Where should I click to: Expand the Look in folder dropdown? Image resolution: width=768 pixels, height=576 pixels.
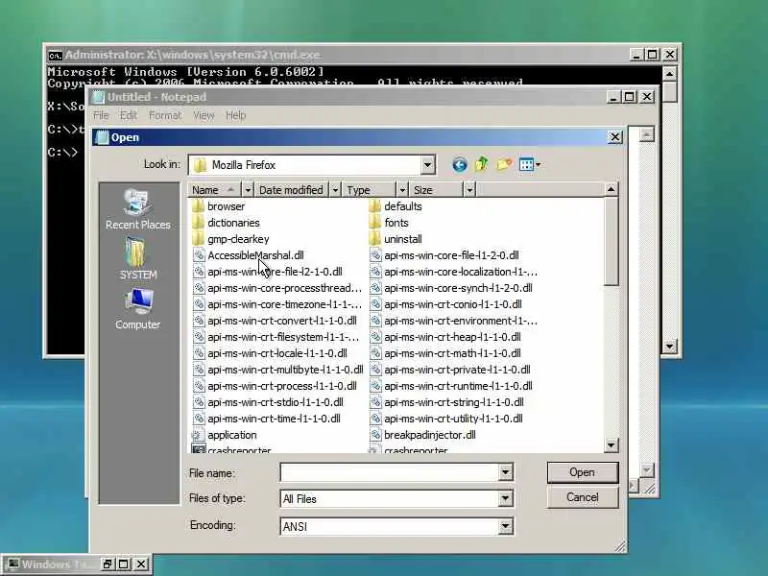click(x=427, y=165)
